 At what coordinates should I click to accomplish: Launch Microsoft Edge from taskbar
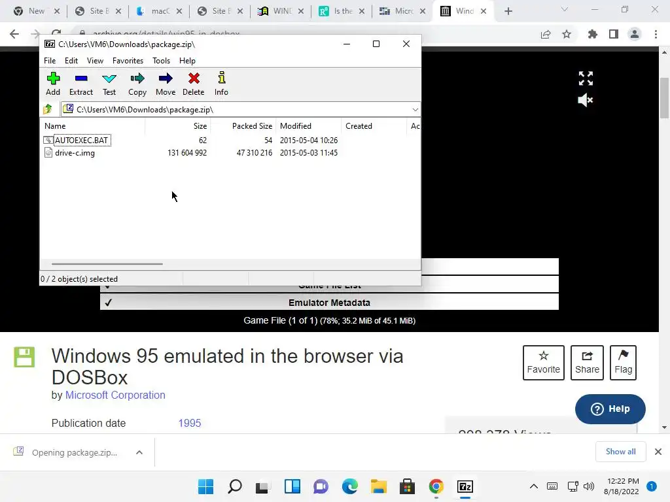click(x=349, y=486)
